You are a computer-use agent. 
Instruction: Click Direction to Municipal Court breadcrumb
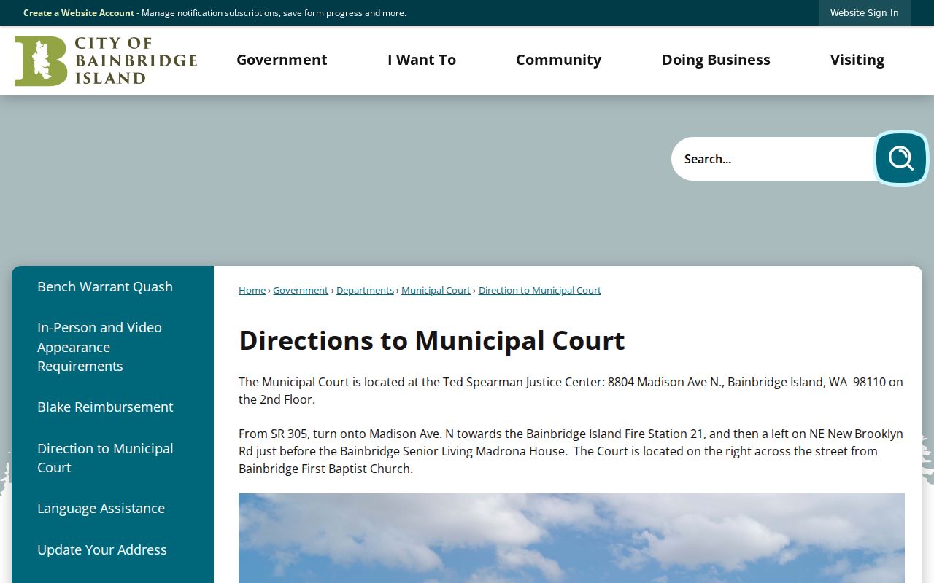[x=540, y=290]
